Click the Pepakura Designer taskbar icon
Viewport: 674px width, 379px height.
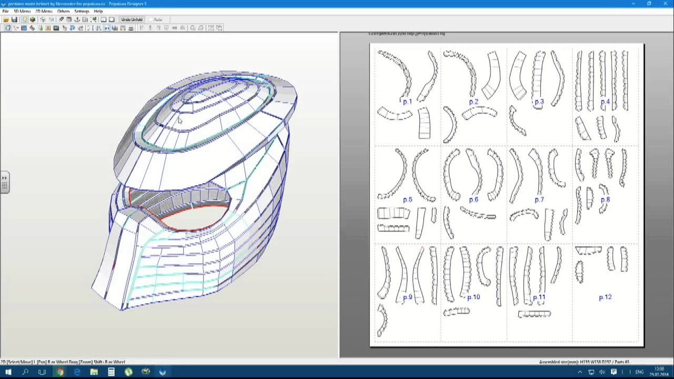point(163,372)
